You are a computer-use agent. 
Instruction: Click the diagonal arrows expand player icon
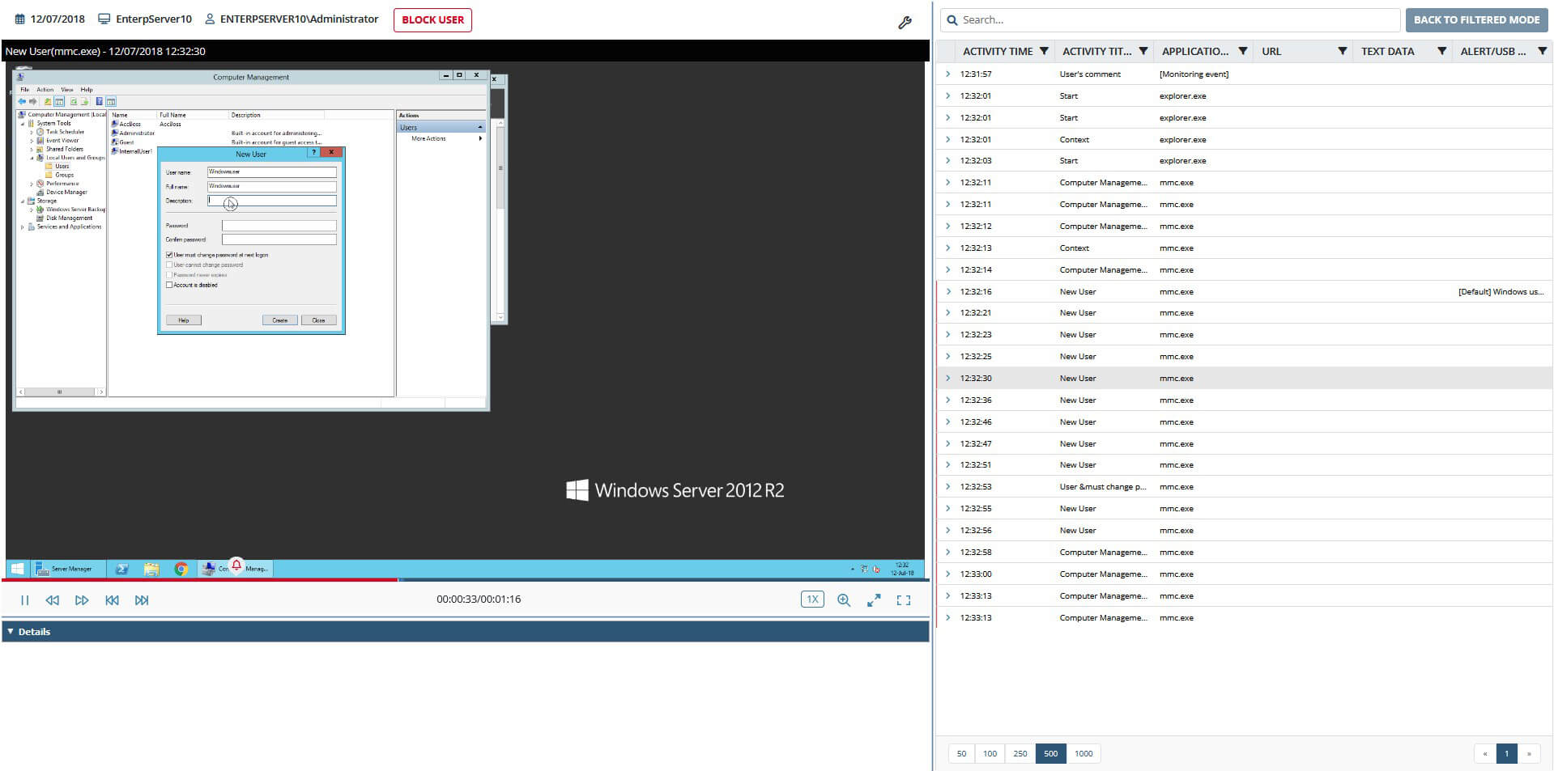tap(874, 600)
